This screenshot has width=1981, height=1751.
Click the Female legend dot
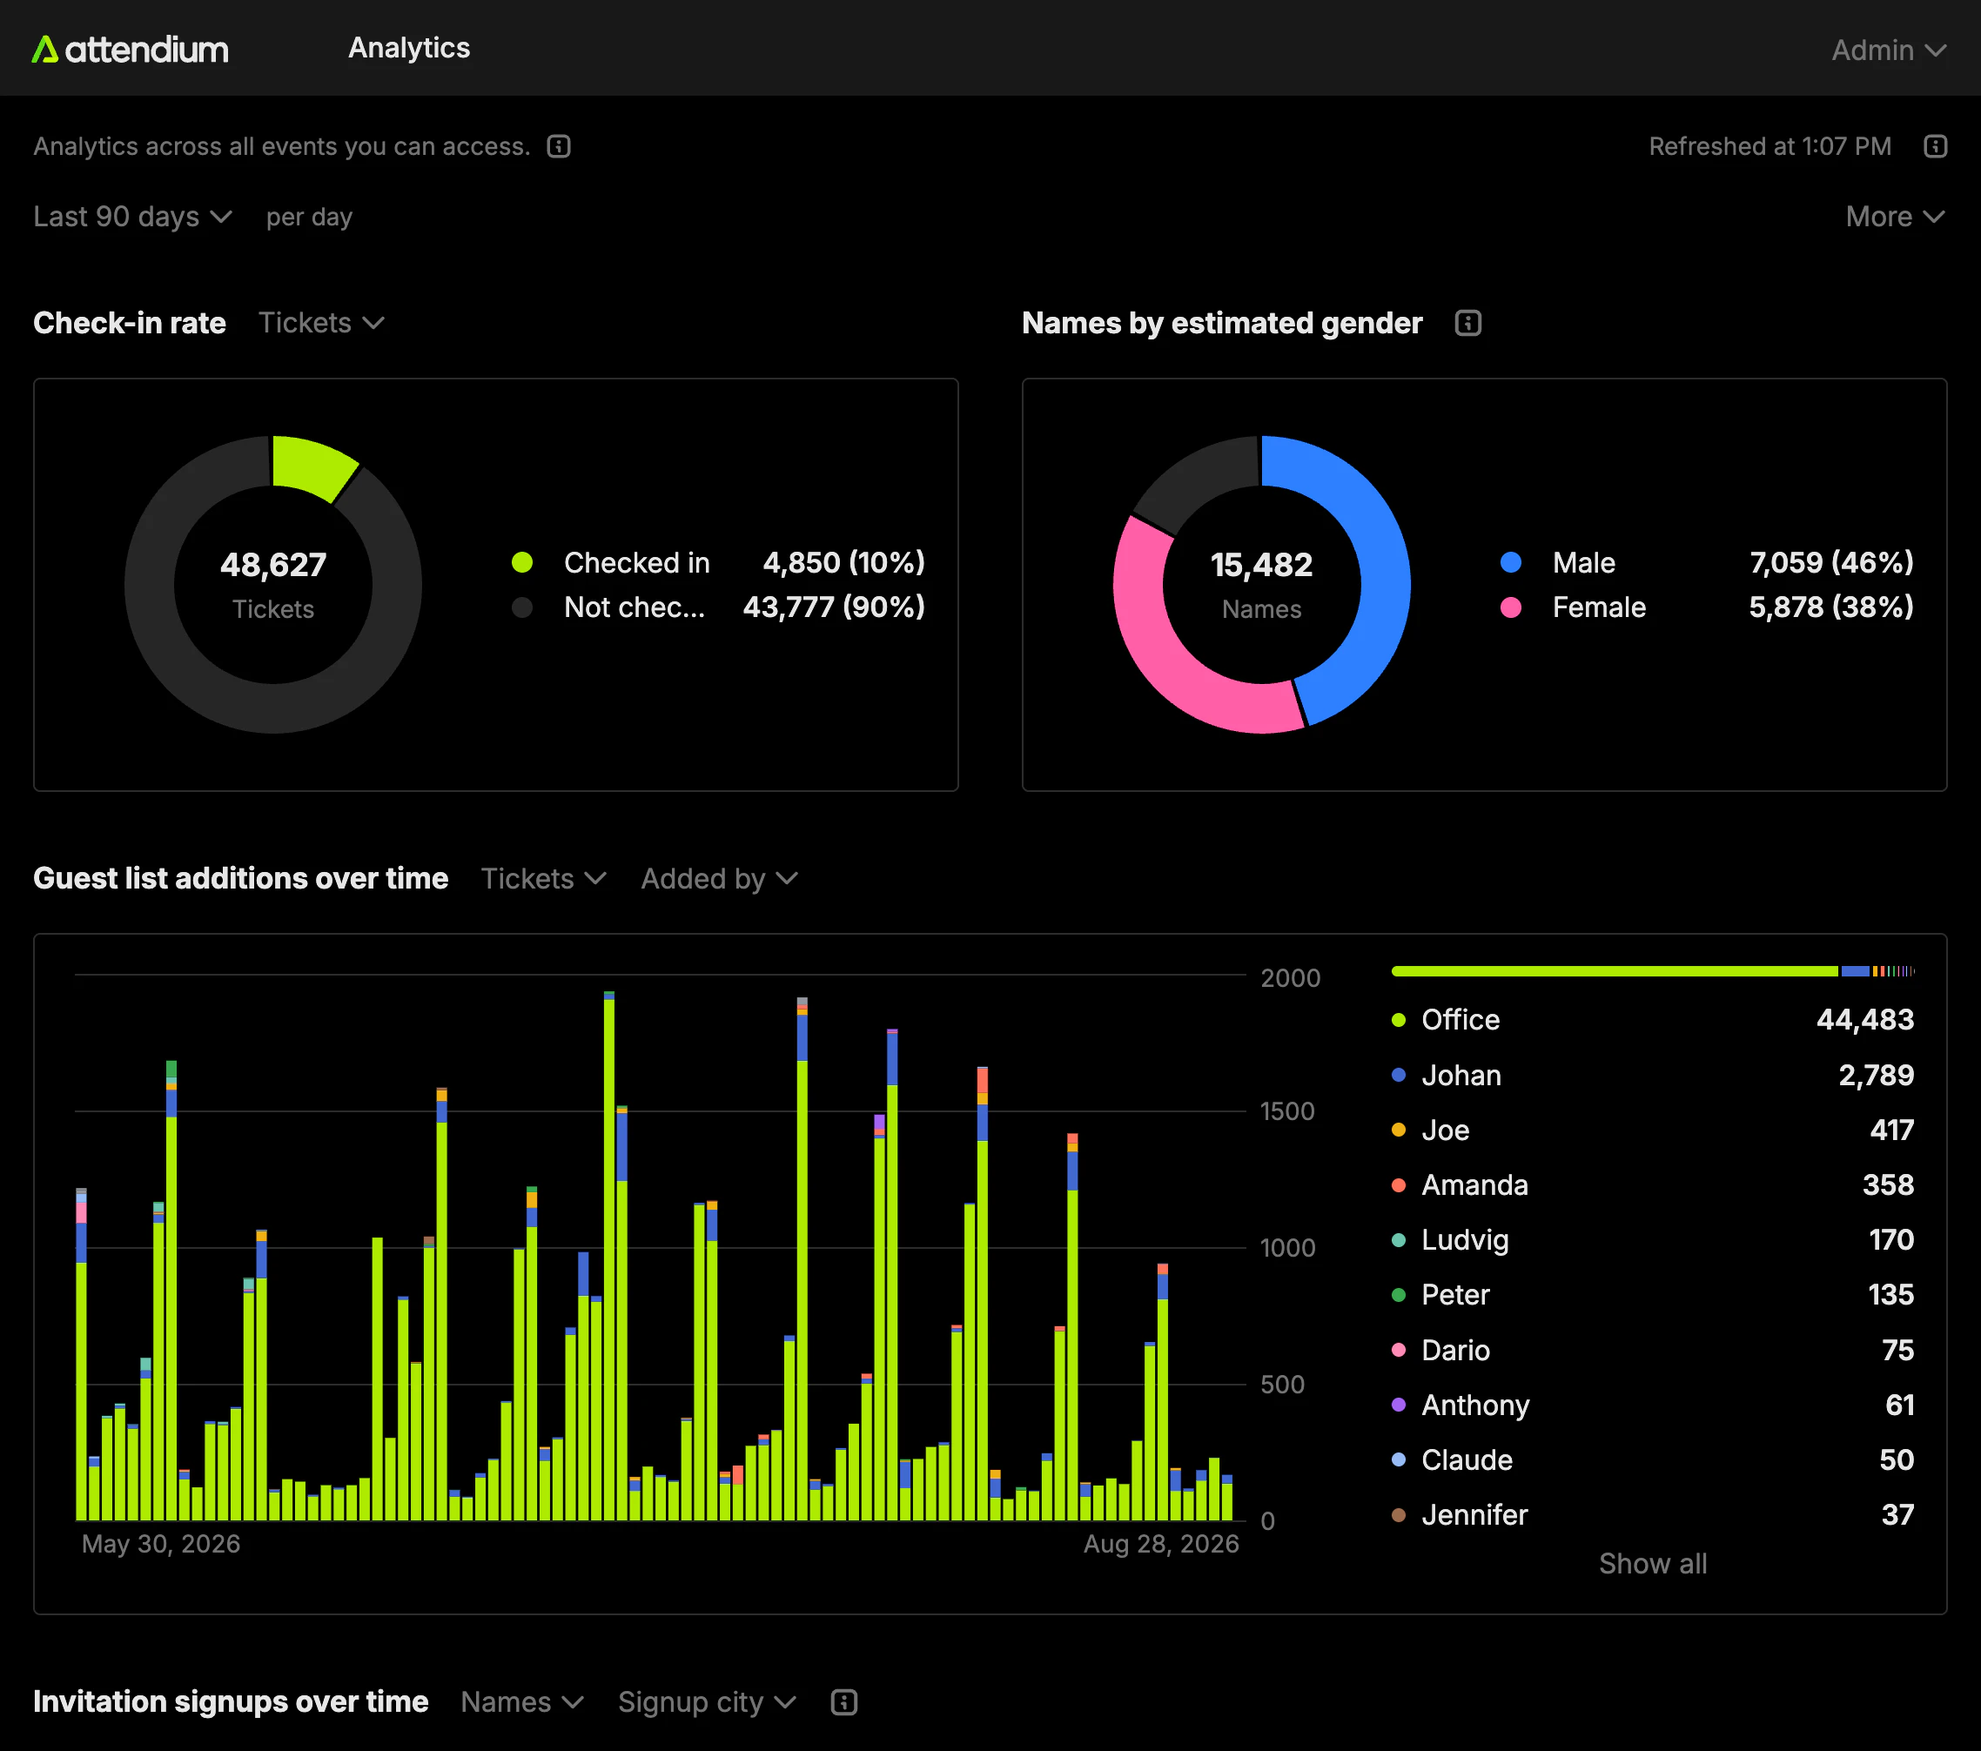point(1511,607)
